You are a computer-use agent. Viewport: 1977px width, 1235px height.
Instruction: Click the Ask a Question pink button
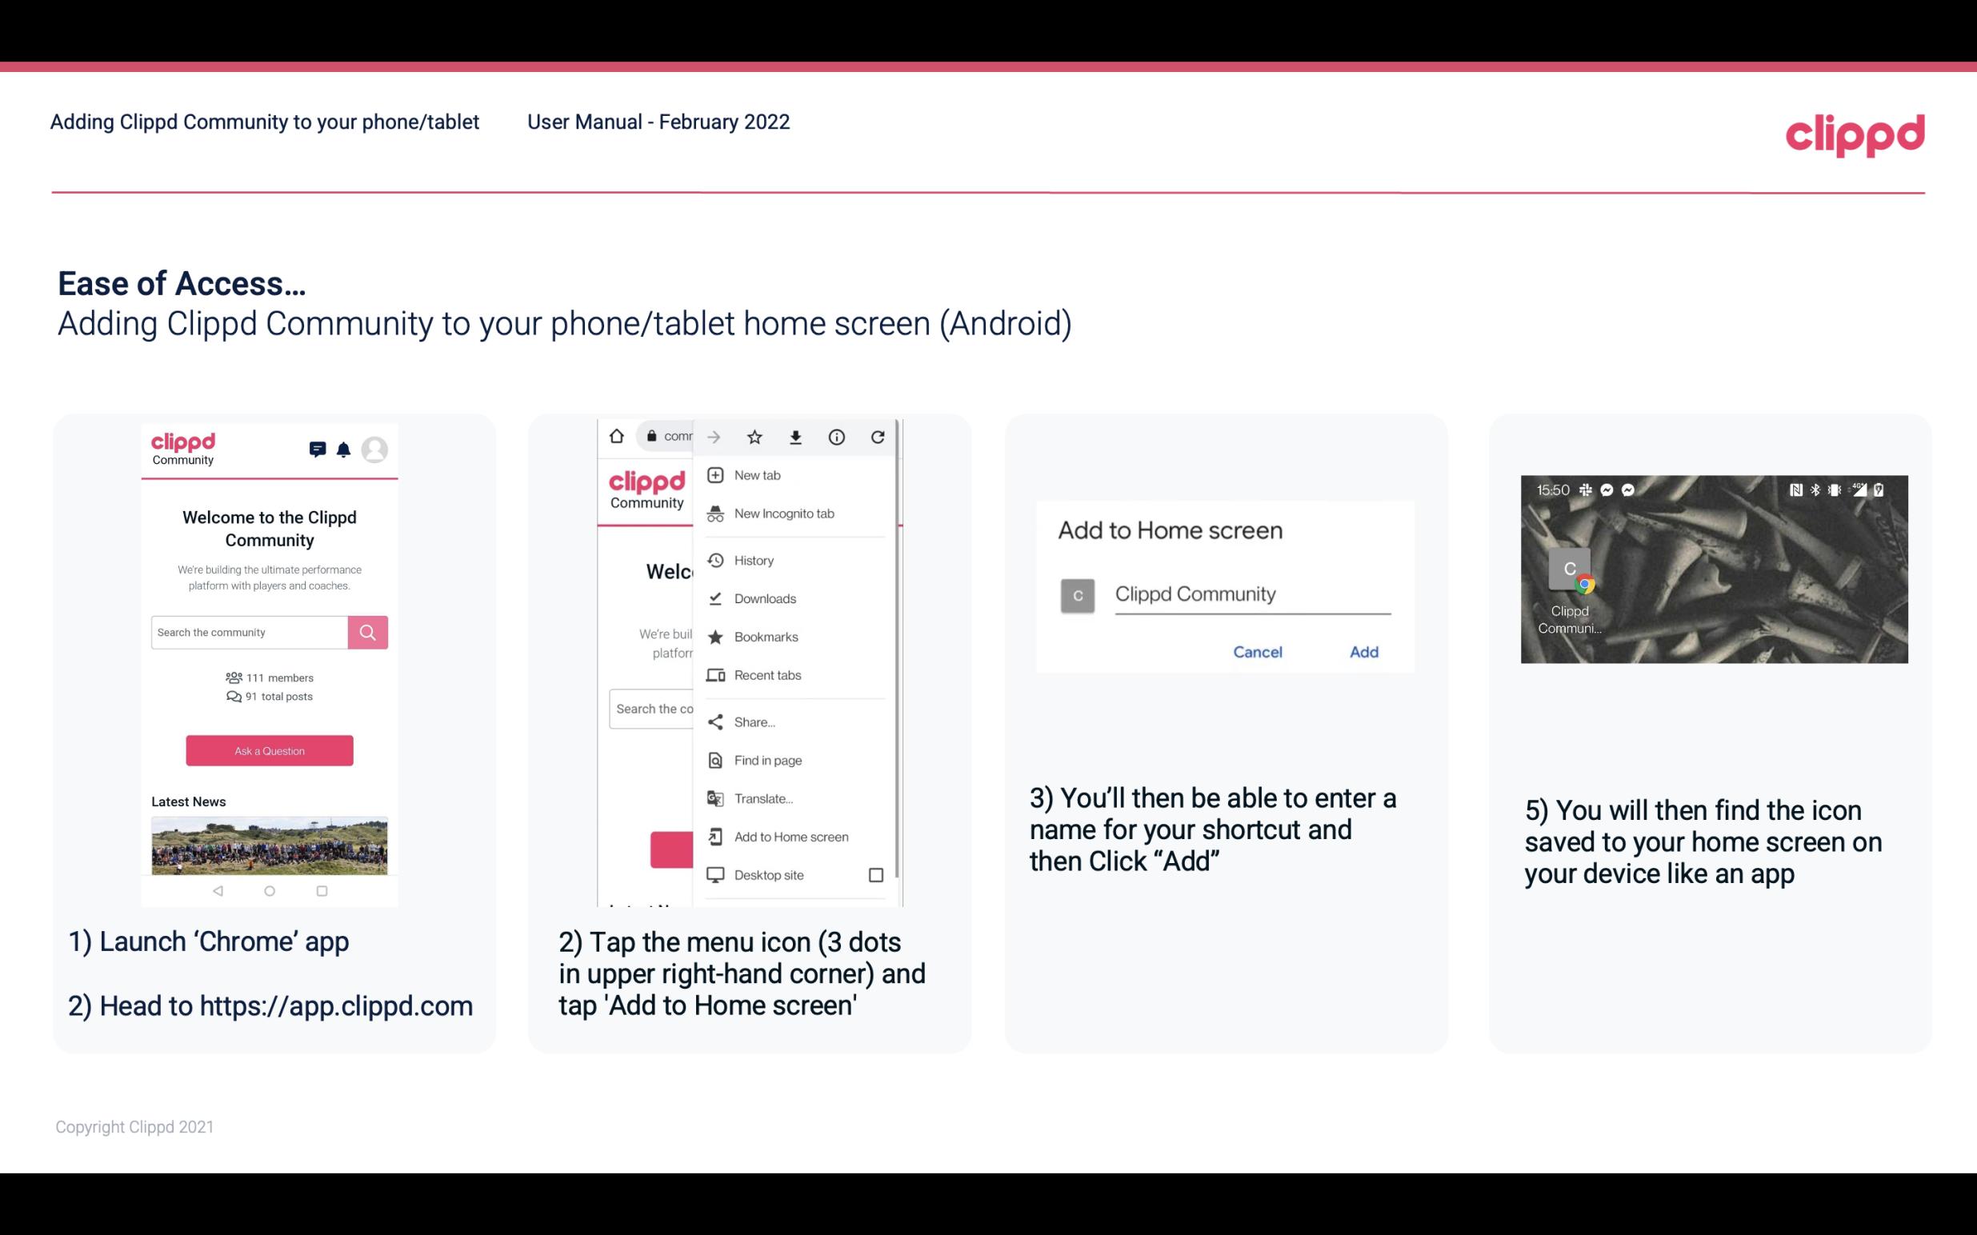pyautogui.click(x=269, y=749)
